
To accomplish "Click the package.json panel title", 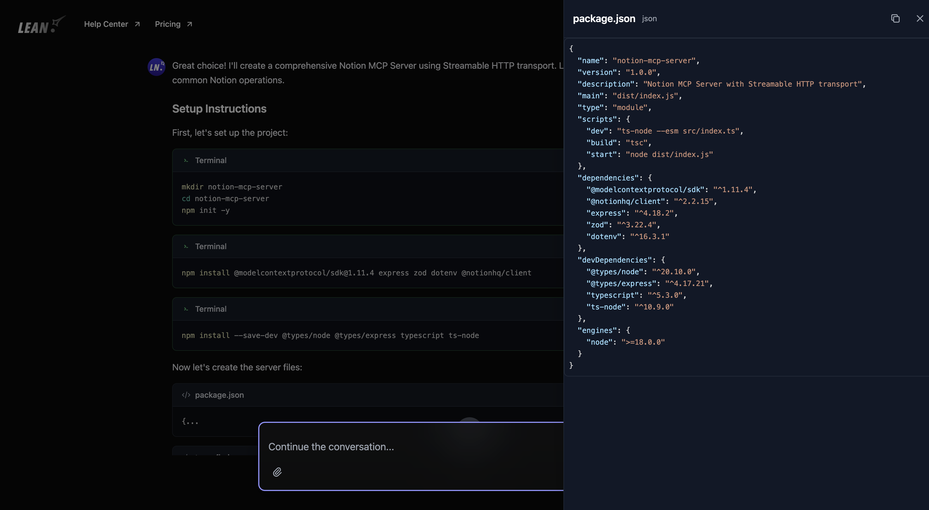I will pyautogui.click(x=604, y=19).
